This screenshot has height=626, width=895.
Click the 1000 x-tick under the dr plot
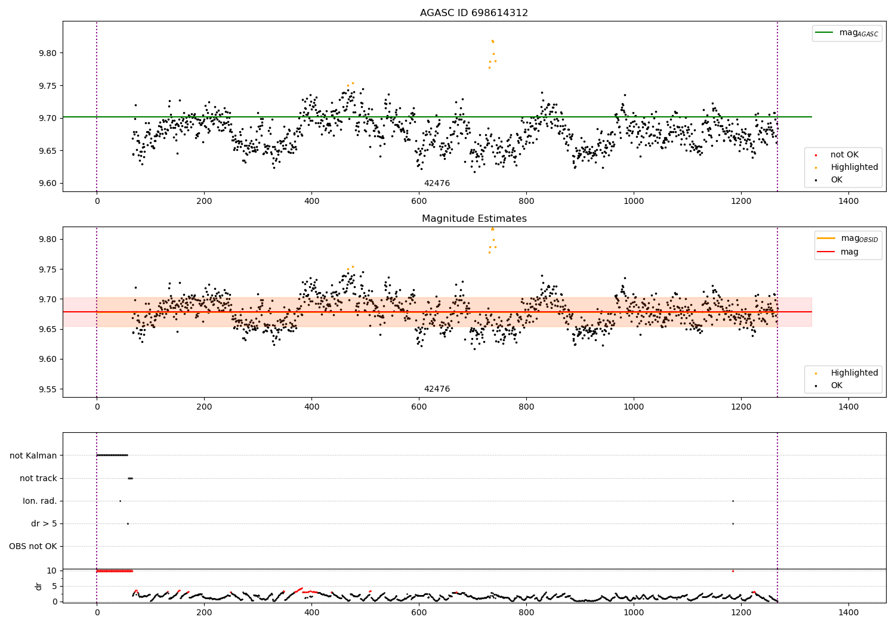(634, 612)
